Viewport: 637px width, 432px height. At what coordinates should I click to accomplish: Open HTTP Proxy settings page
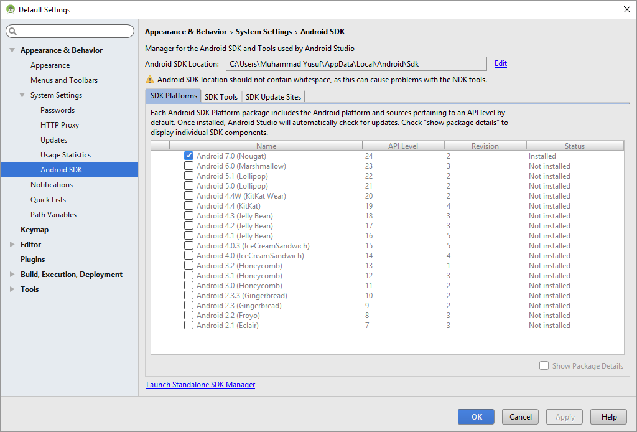pos(60,125)
